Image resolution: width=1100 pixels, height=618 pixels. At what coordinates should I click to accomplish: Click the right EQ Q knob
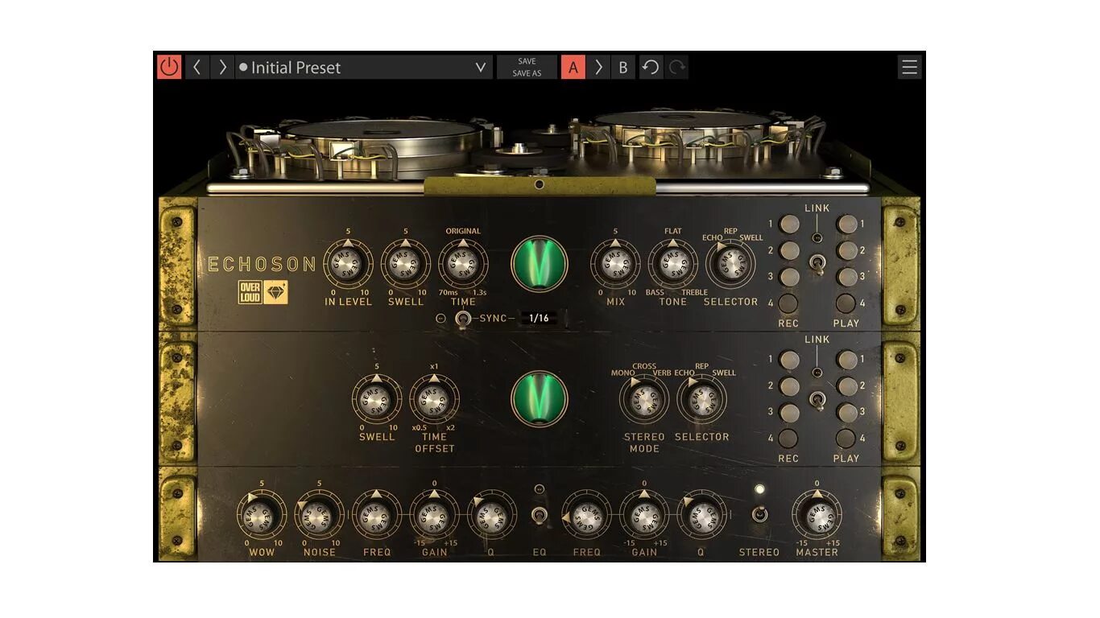click(701, 515)
